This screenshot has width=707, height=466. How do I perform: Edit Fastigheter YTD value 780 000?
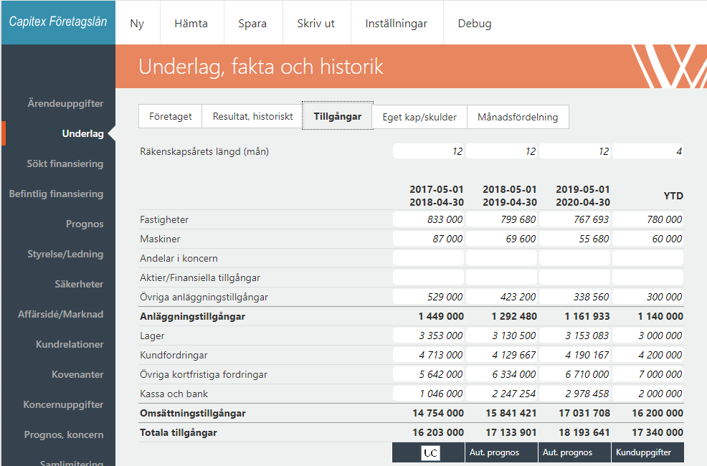[647, 219]
